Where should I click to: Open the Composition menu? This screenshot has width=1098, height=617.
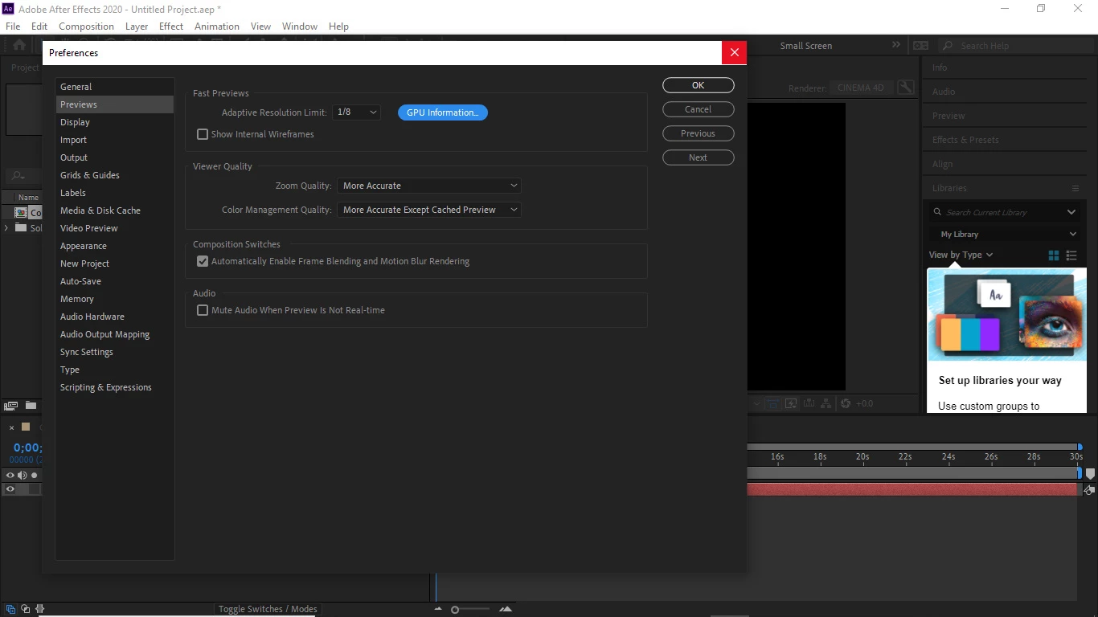(86, 27)
